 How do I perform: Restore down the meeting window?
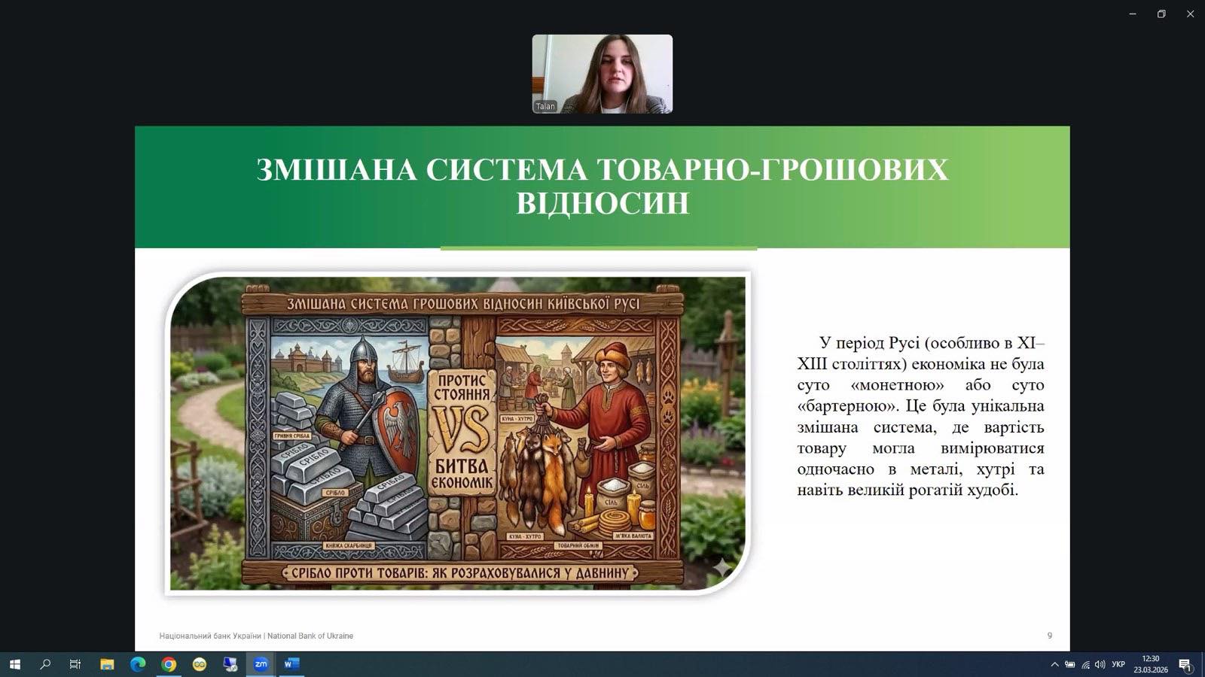1161,14
